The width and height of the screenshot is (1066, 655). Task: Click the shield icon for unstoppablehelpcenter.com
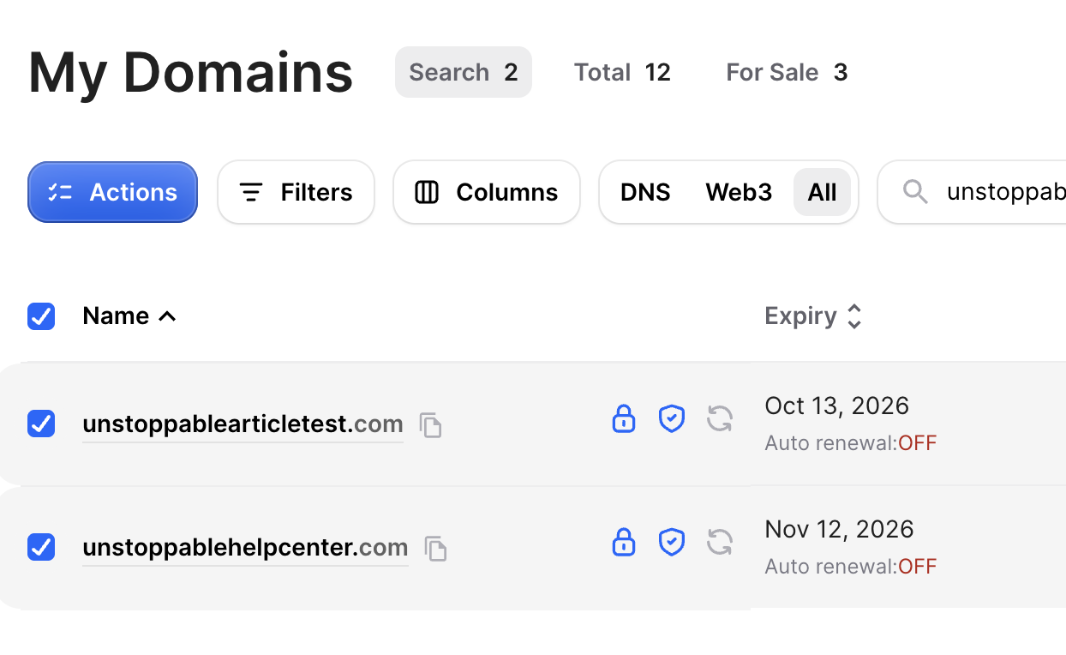671,542
